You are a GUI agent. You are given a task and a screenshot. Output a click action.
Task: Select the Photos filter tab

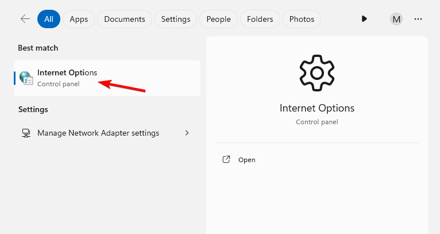pos(302,19)
